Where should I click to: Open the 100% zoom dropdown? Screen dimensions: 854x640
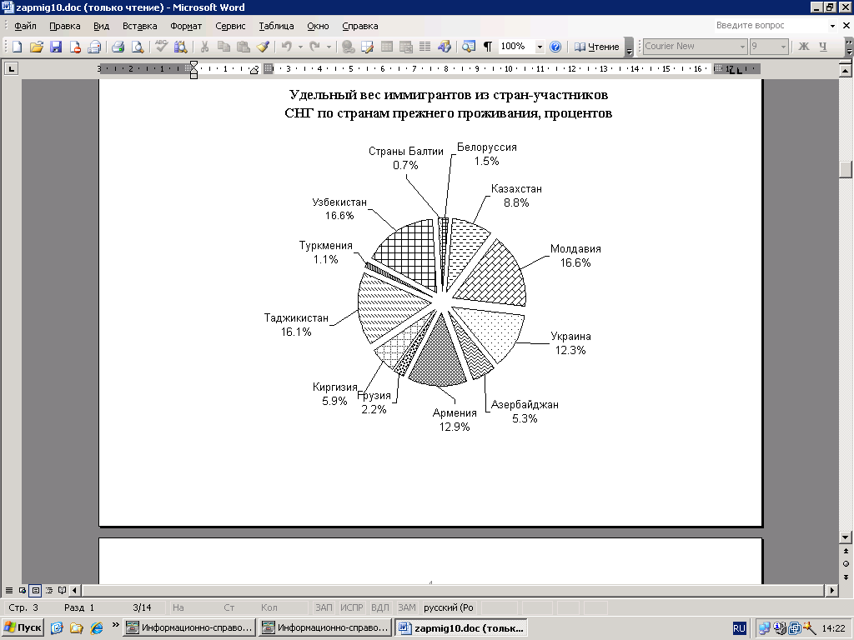pos(540,47)
